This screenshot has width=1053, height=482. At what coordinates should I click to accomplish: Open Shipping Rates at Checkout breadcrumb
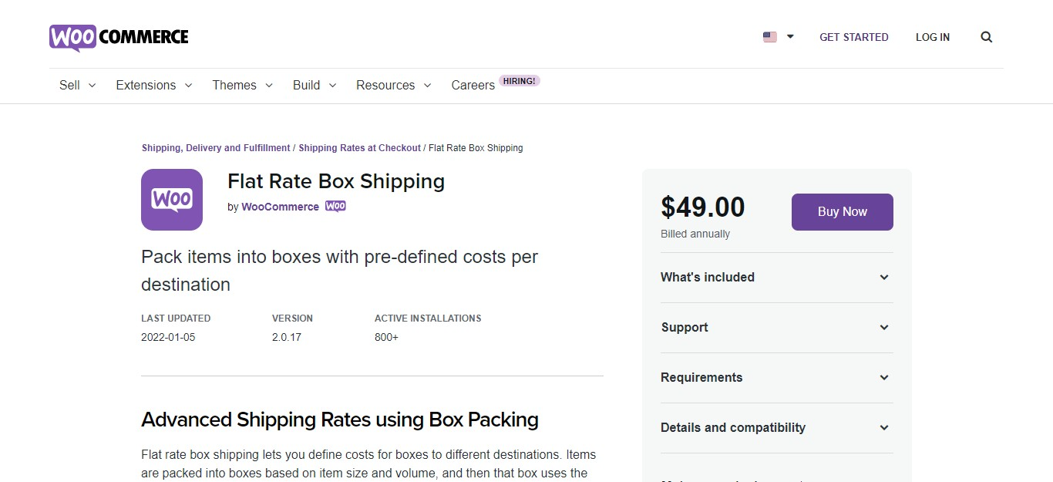coord(360,148)
